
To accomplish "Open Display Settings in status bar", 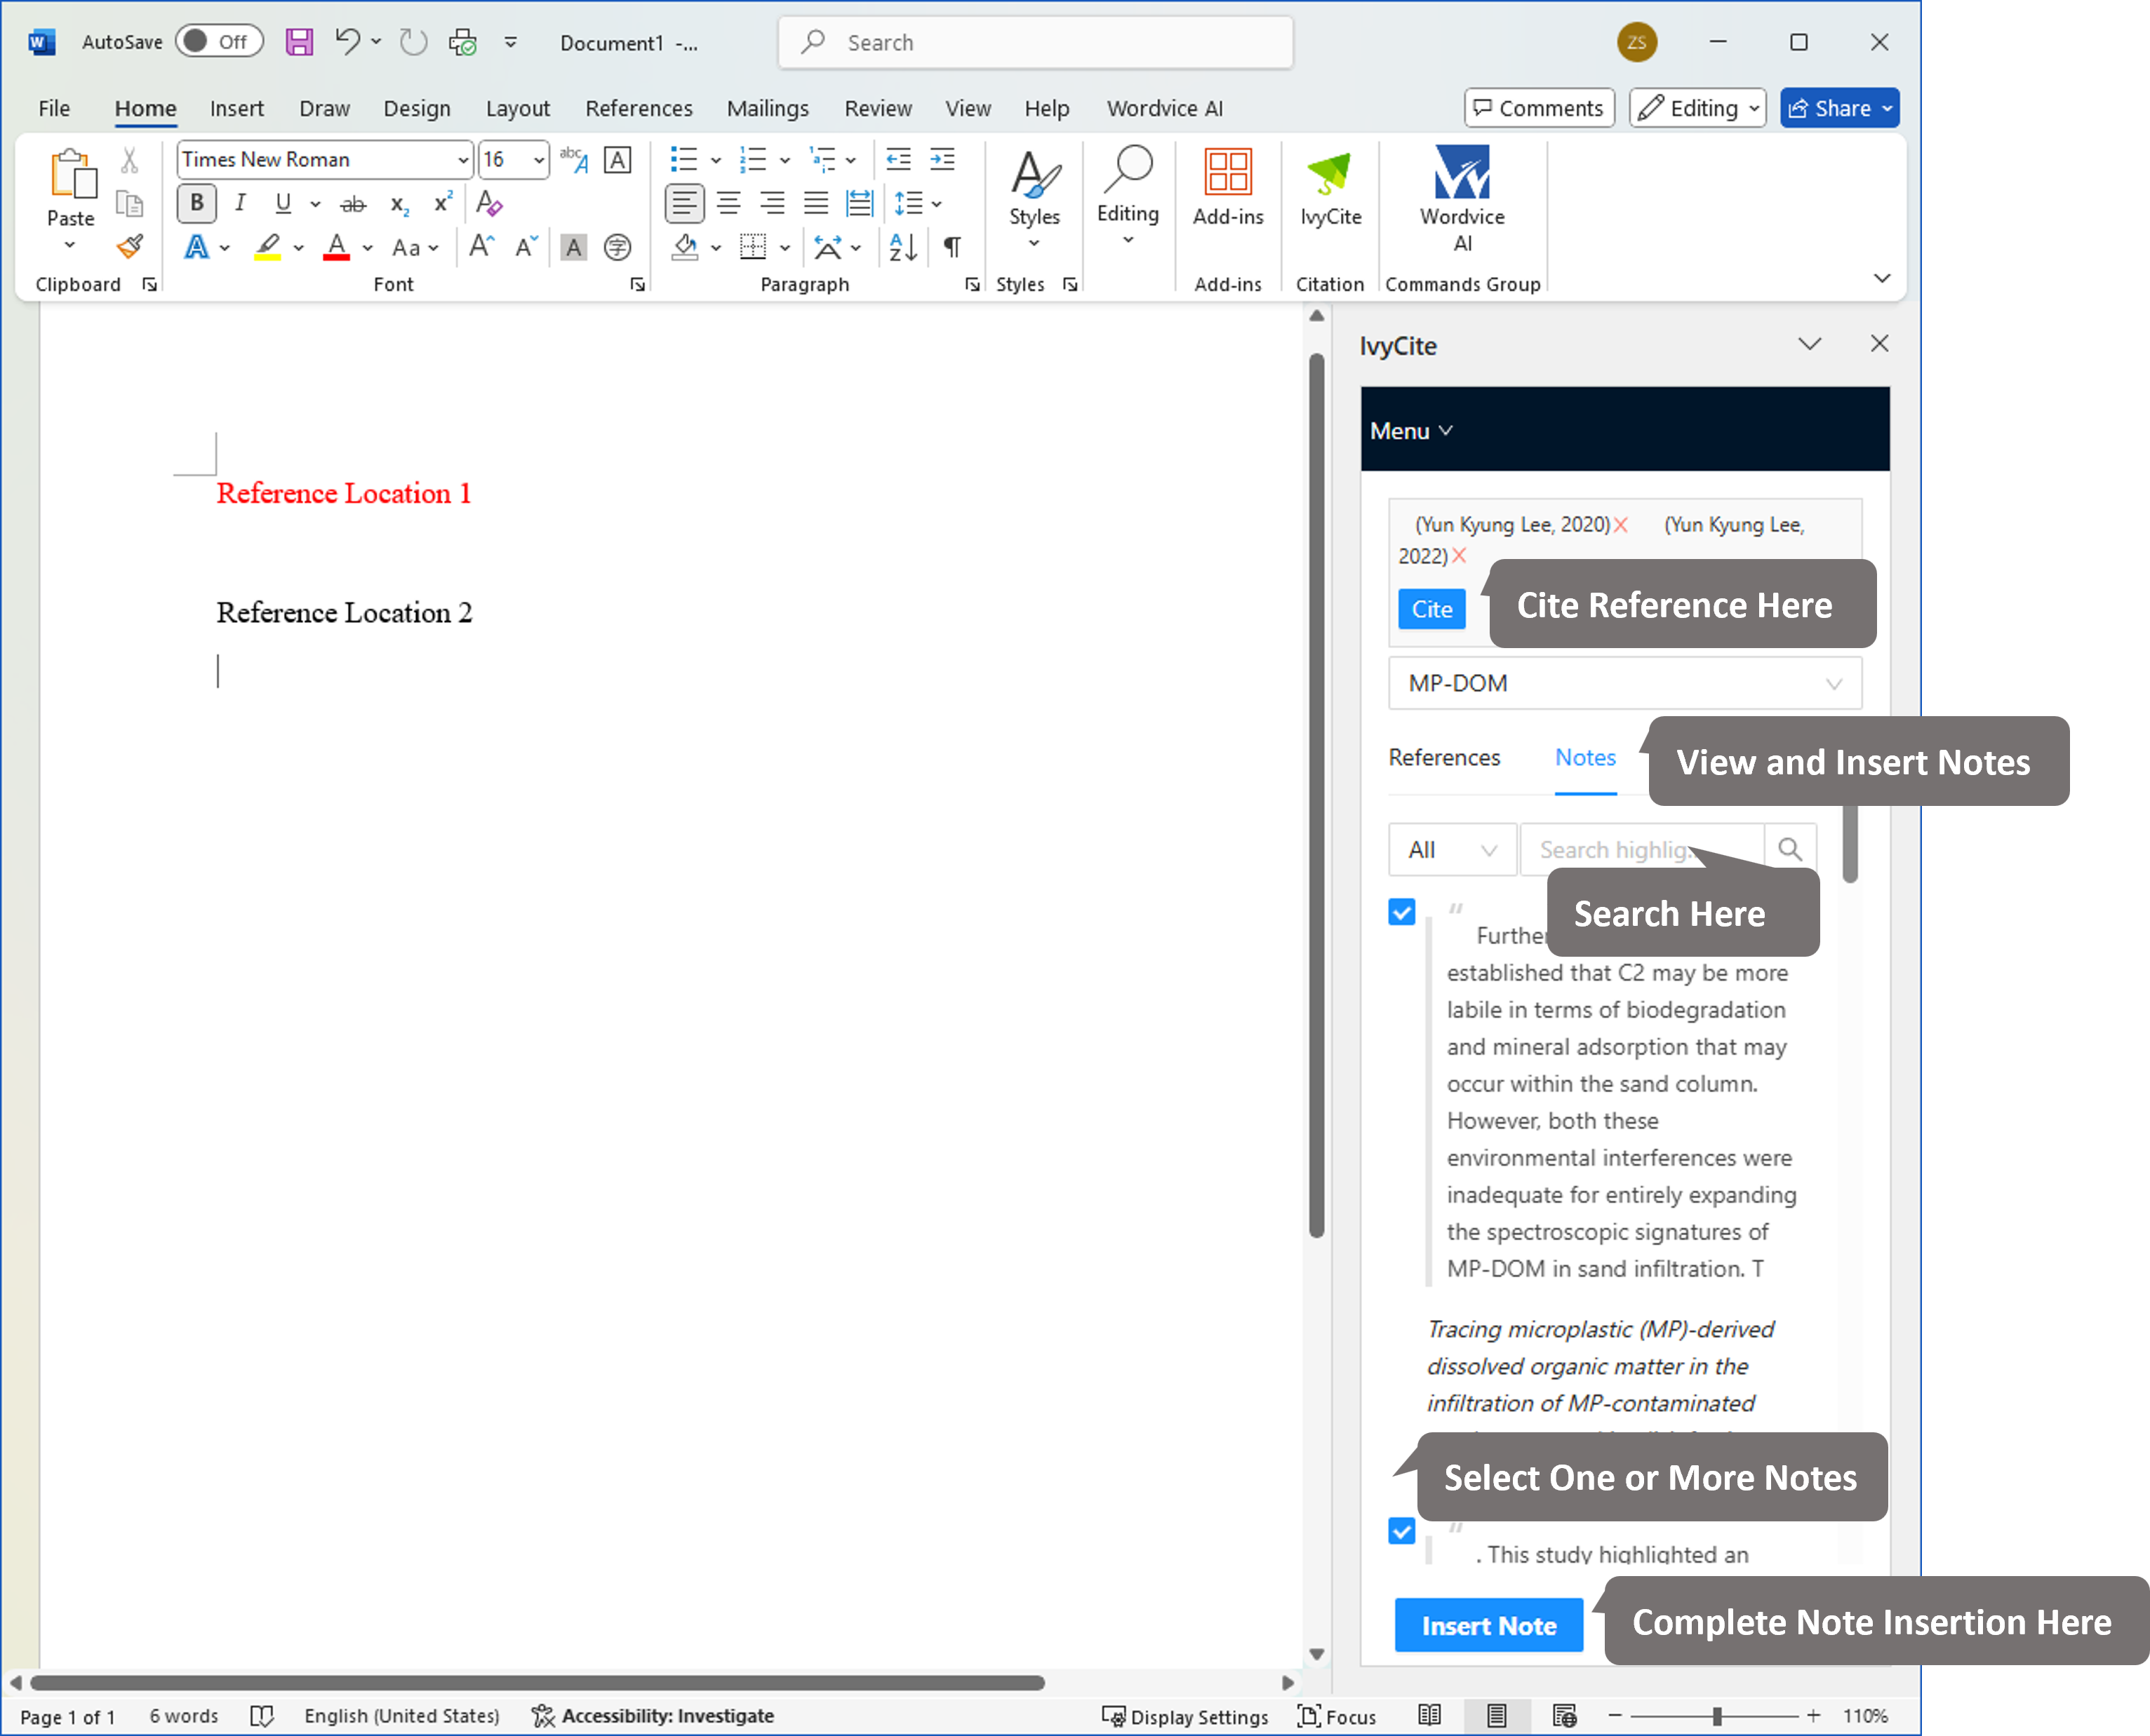I will 1184,1716.
